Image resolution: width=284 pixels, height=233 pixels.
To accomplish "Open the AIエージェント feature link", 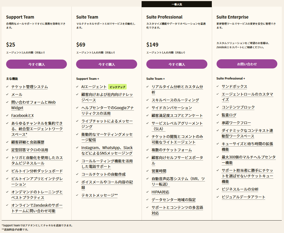I will pos(94,87).
